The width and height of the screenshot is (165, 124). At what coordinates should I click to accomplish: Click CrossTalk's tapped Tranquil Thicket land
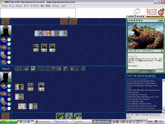[x=33, y=106]
